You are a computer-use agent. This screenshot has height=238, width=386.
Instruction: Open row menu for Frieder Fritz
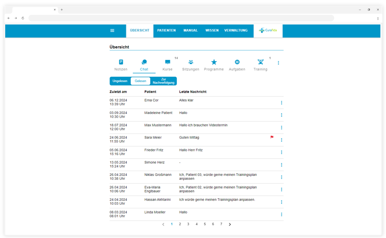(281, 153)
